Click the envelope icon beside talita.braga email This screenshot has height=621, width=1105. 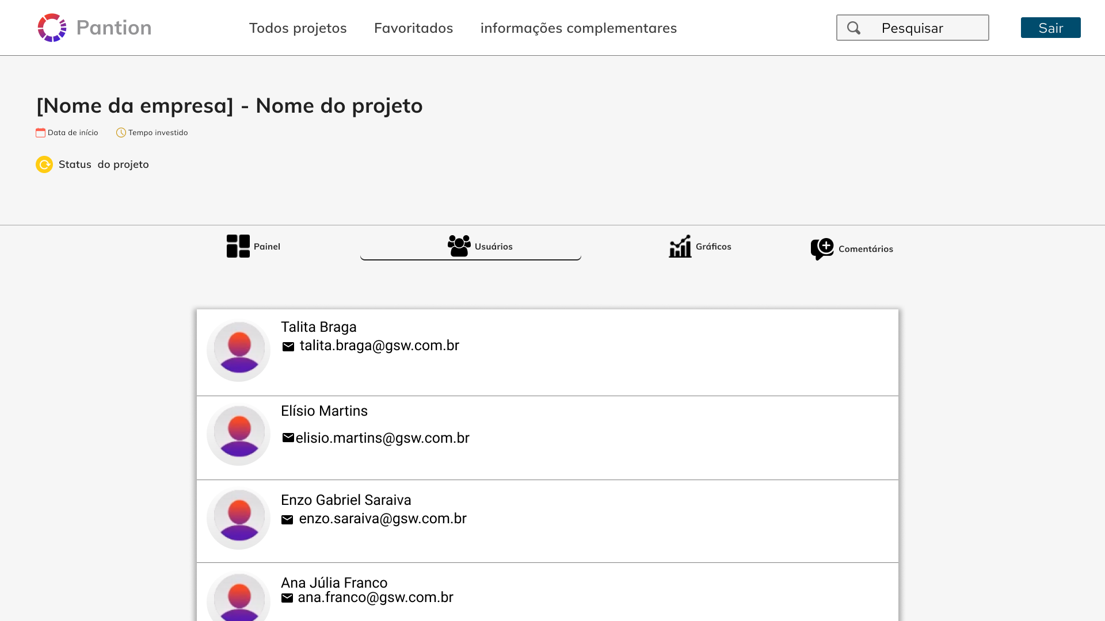click(x=288, y=347)
